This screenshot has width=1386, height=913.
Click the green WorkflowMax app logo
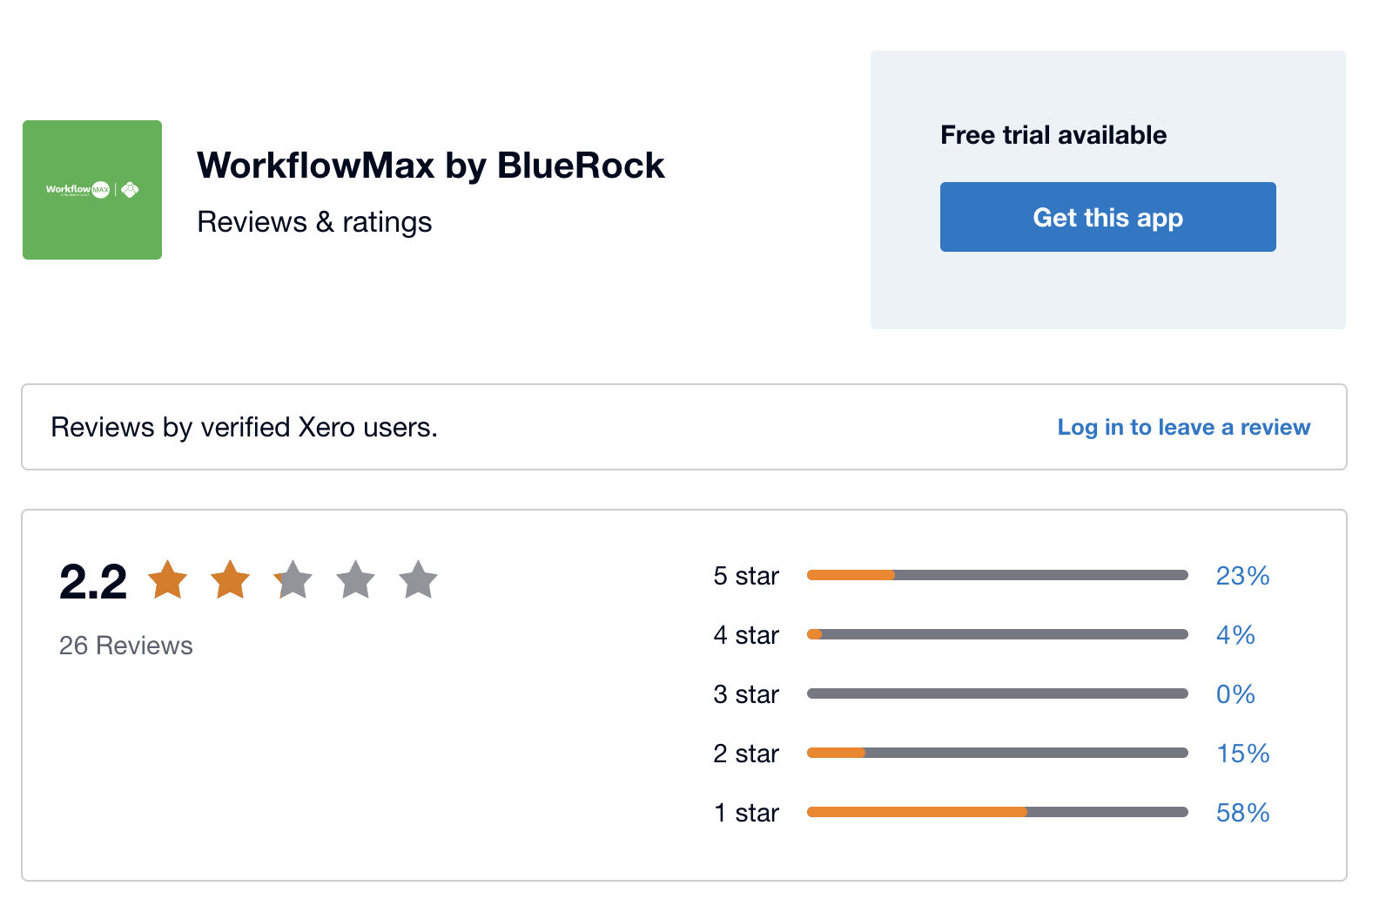(x=92, y=190)
